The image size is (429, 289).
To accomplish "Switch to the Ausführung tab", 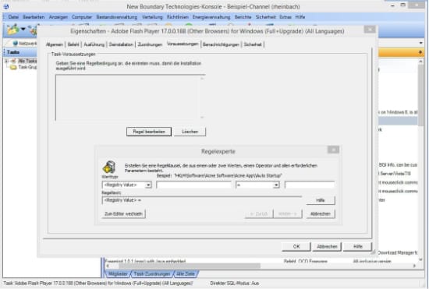I will 94,44.
